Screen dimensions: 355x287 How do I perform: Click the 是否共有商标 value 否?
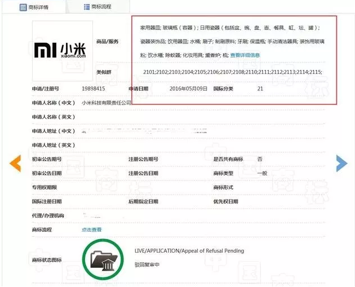[260, 160]
